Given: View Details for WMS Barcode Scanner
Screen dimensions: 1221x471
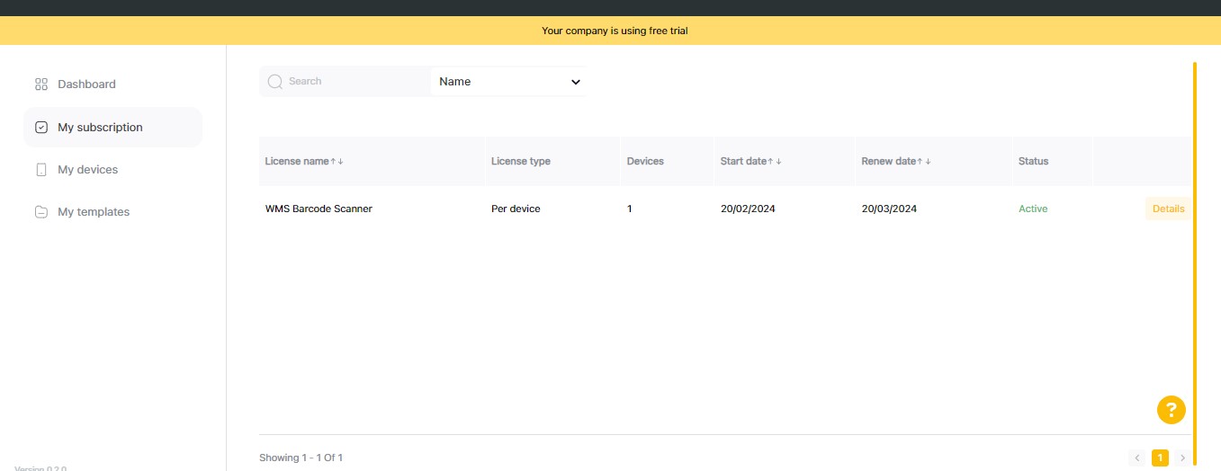Looking at the screenshot, I should pos(1168,209).
